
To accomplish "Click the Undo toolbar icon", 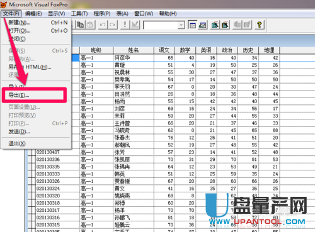I will (x=103, y=25).
